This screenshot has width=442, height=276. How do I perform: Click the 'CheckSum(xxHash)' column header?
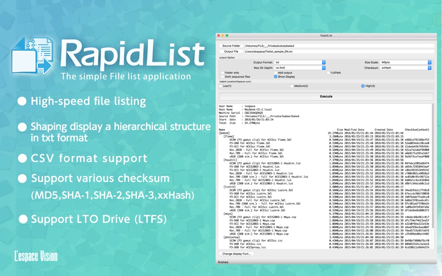[417, 130]
